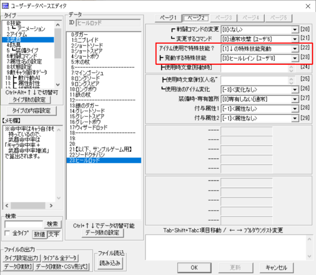Click the 検索 search text field
This screenshot has height=275, width=316.
coord(24,224)
